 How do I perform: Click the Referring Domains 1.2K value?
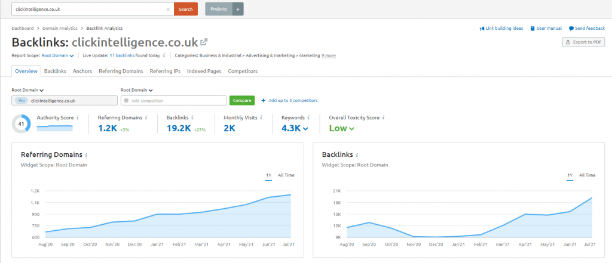coord(108,128)
